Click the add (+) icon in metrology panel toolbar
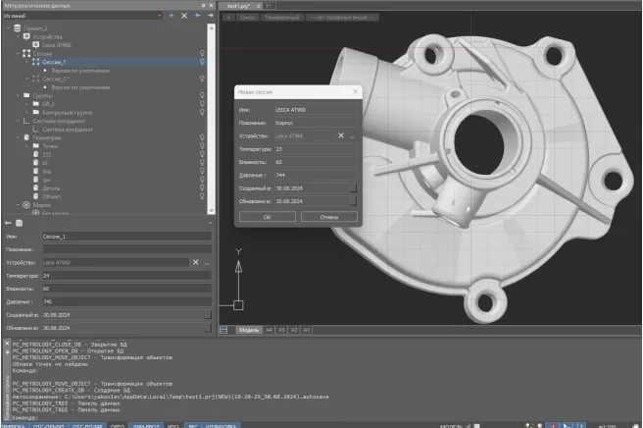 point(172,16)
